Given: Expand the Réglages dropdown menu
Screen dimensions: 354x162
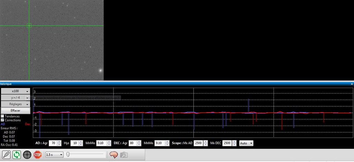Looking at the screenshot, I should (x=16, y=104).
